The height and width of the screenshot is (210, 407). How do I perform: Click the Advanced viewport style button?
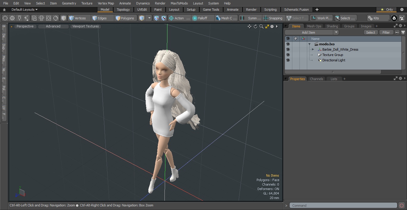53,26
